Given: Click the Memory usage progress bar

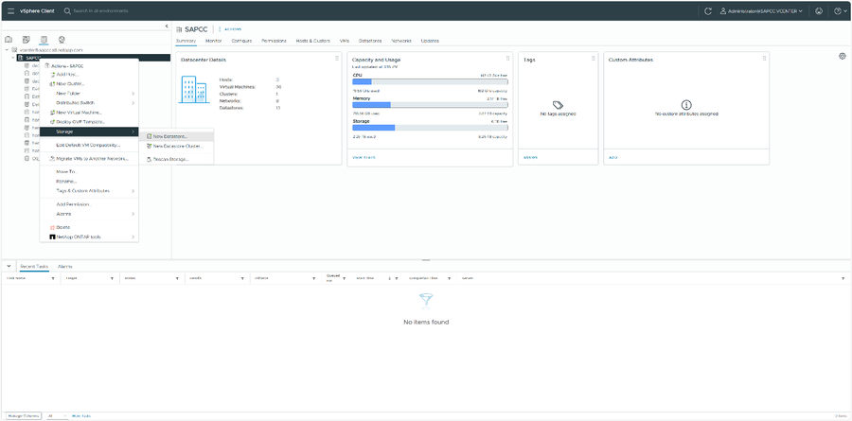Looking at the screenshot, I should coord(430,105).
